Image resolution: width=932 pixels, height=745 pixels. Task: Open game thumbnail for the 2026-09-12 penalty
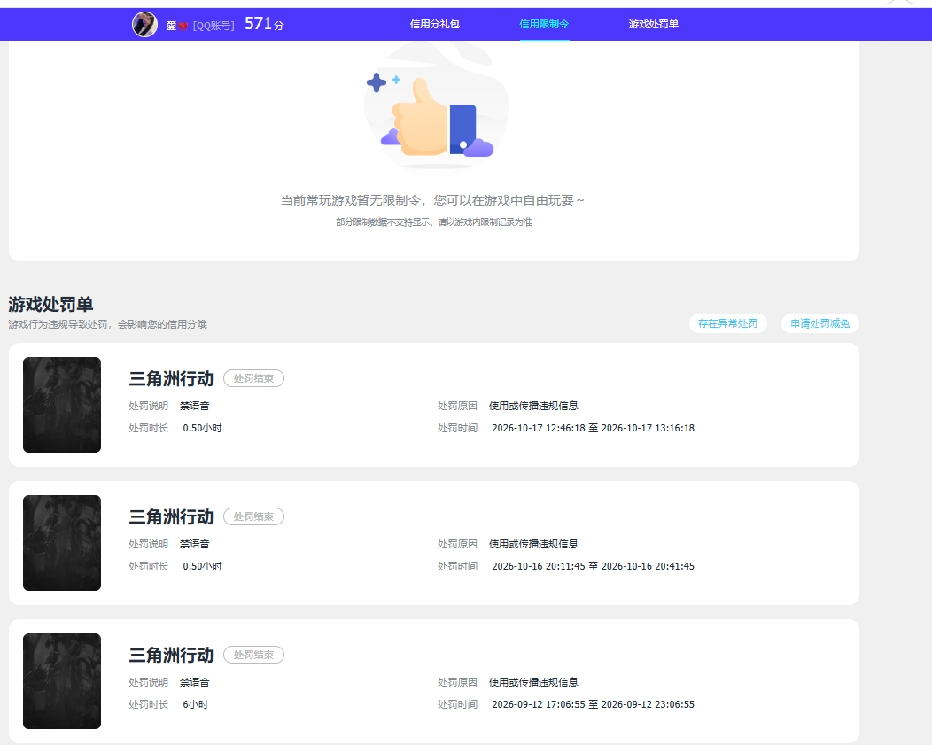point(62,681)
